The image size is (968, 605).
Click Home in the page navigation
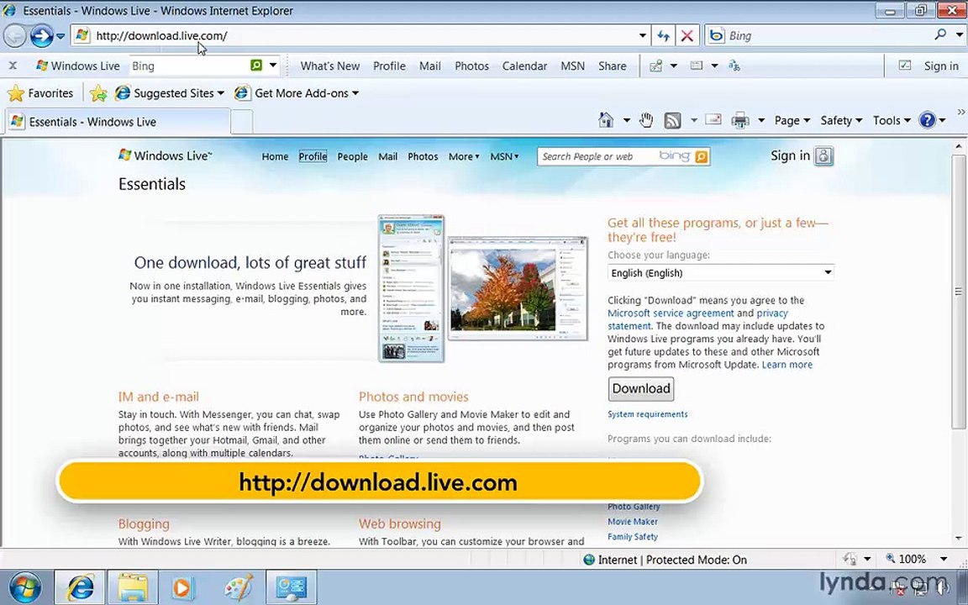[275, 157]
